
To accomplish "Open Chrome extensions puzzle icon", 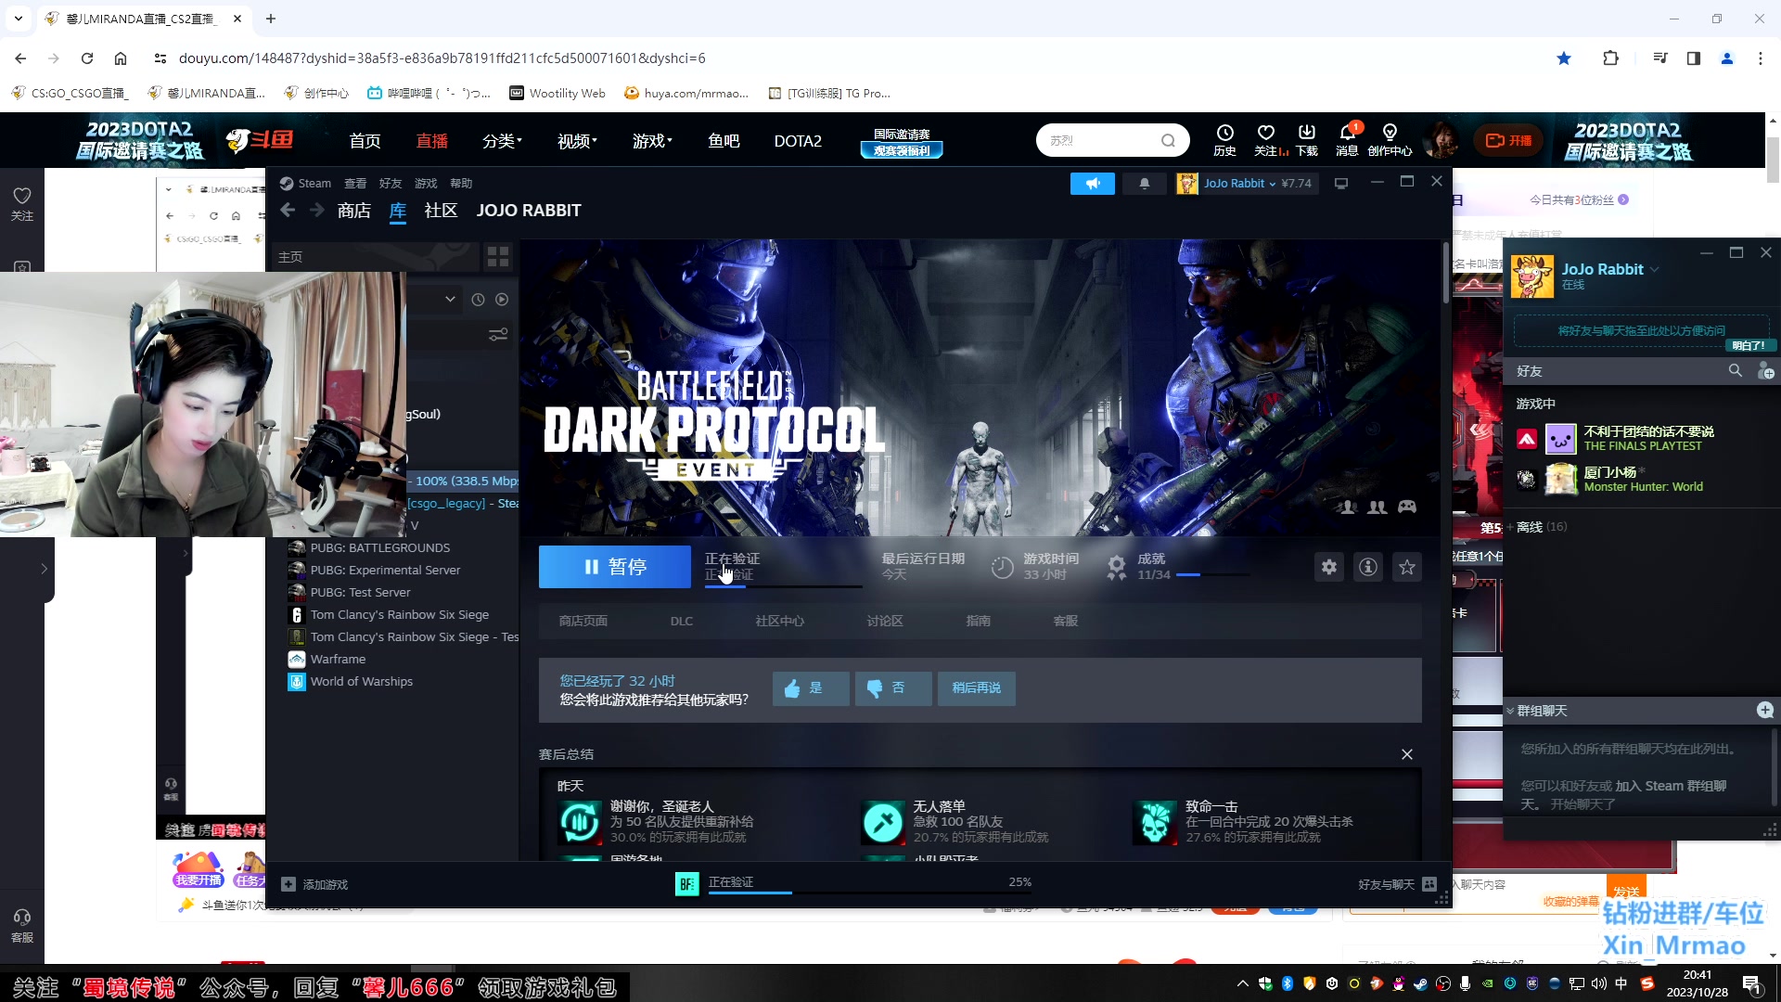I will point(1610,58).
